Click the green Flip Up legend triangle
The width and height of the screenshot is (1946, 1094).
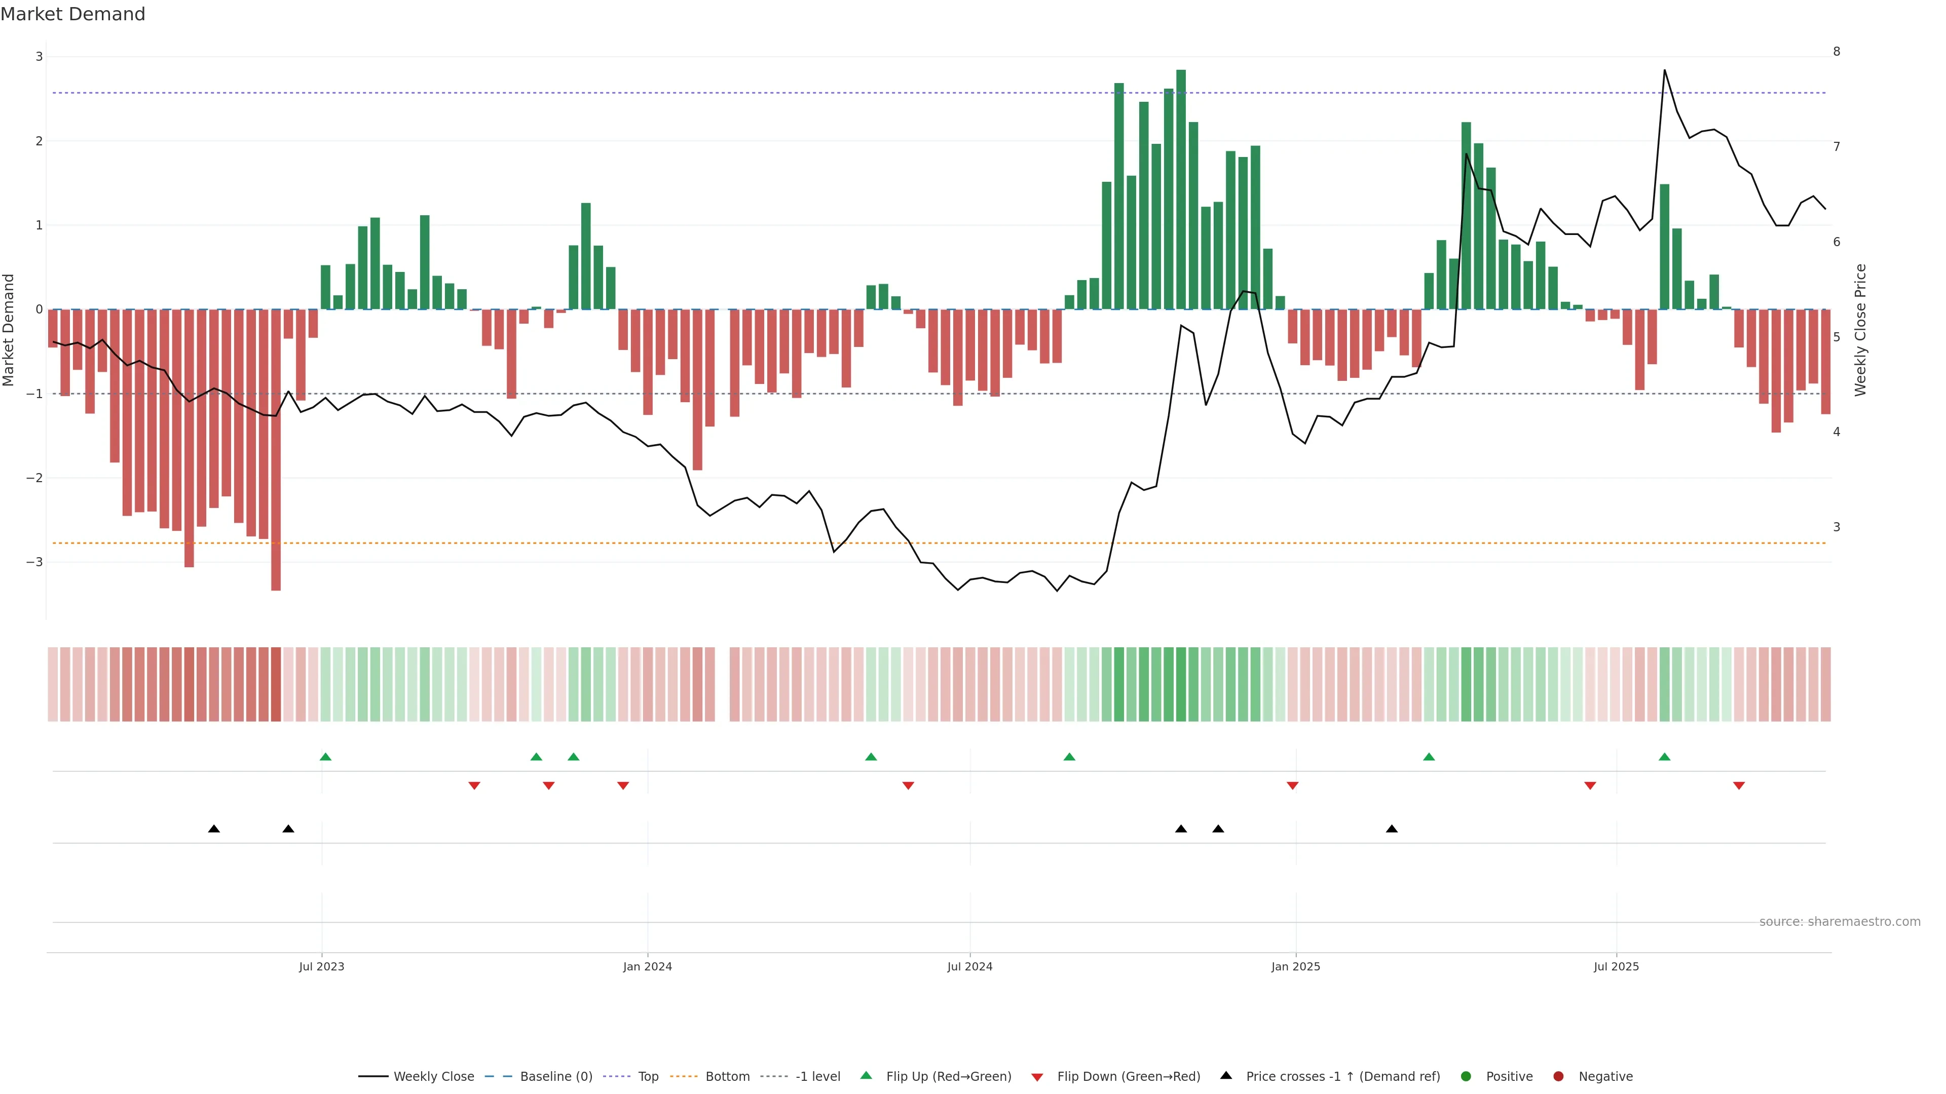point(867,1076)
